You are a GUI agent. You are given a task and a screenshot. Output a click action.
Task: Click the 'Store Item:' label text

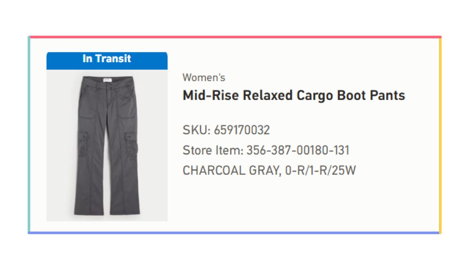pos(213,150)
